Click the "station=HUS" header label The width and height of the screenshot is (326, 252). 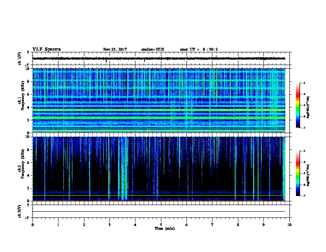point(153,49)
